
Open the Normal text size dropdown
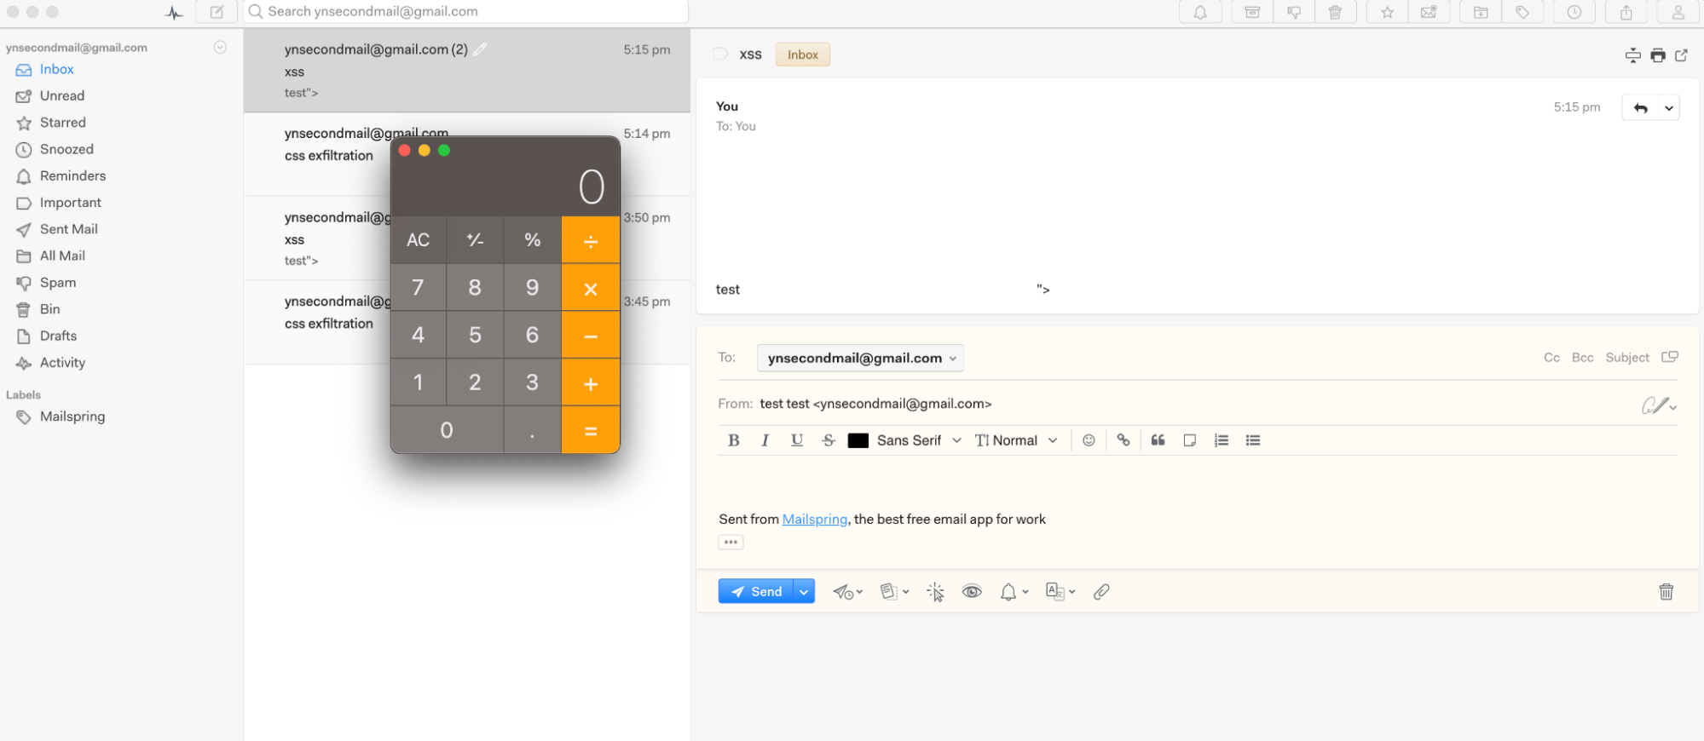1016,440
